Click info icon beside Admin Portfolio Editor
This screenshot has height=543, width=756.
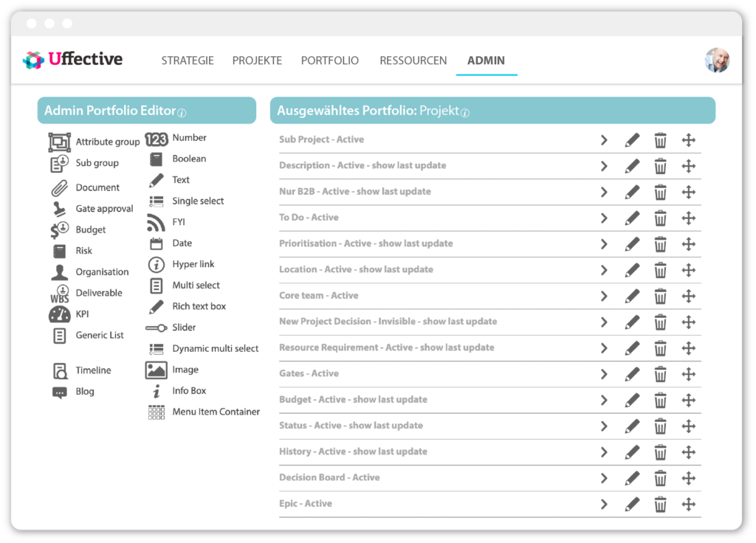click(182, 113)
